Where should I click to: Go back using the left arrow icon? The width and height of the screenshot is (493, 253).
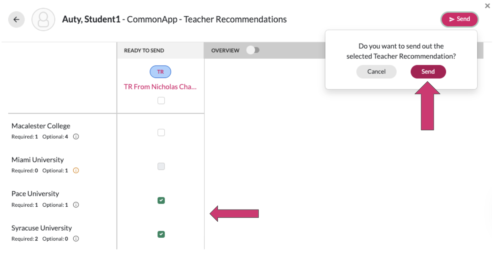point(16,19)
